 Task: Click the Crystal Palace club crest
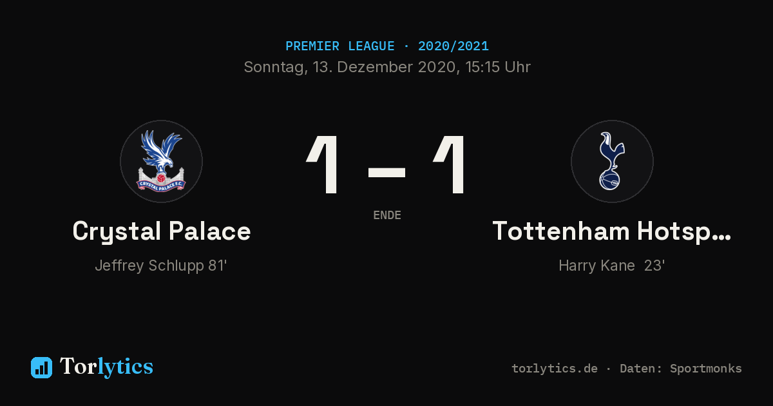161,161
